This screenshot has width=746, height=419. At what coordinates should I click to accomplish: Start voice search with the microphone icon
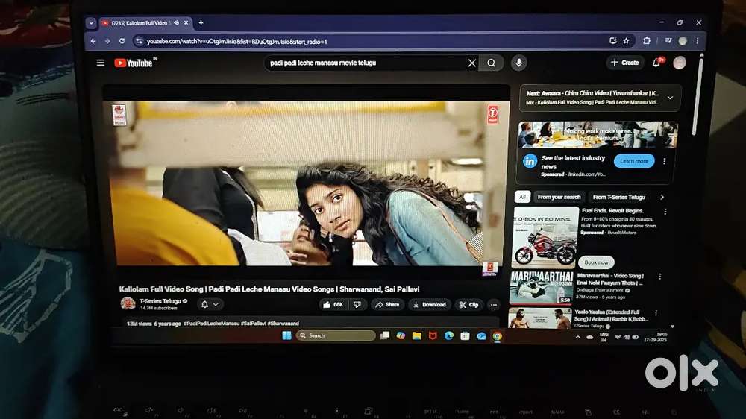(519, 63)
